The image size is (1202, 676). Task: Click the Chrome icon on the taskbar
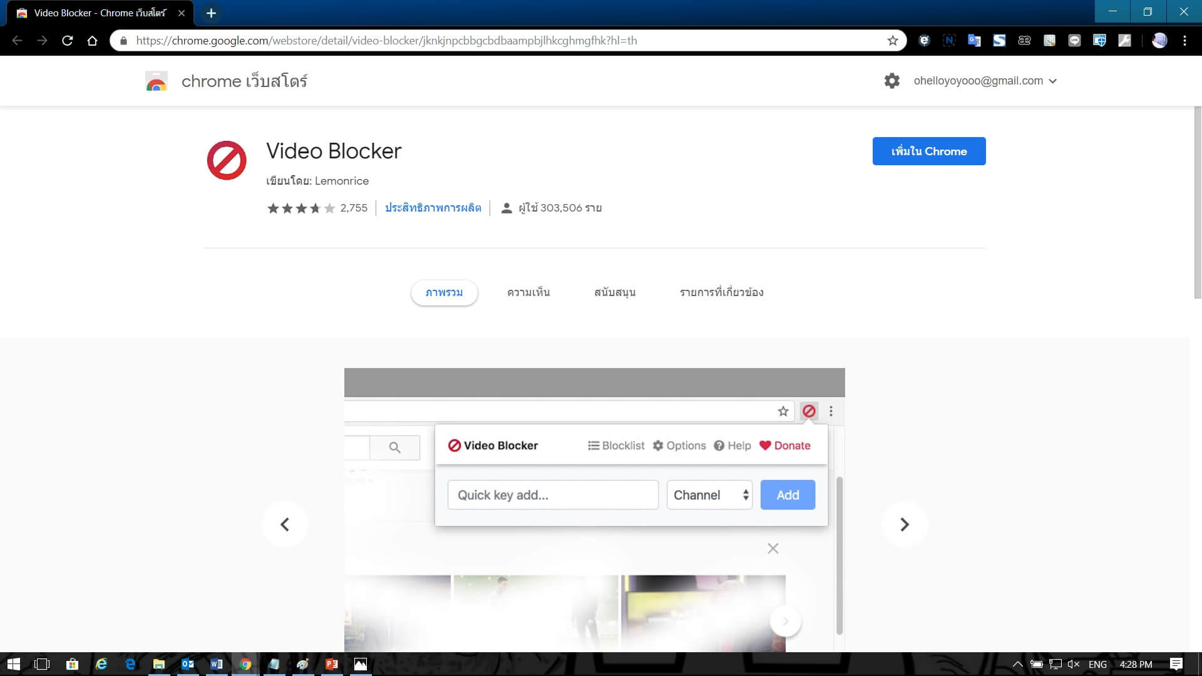point(245,664)
